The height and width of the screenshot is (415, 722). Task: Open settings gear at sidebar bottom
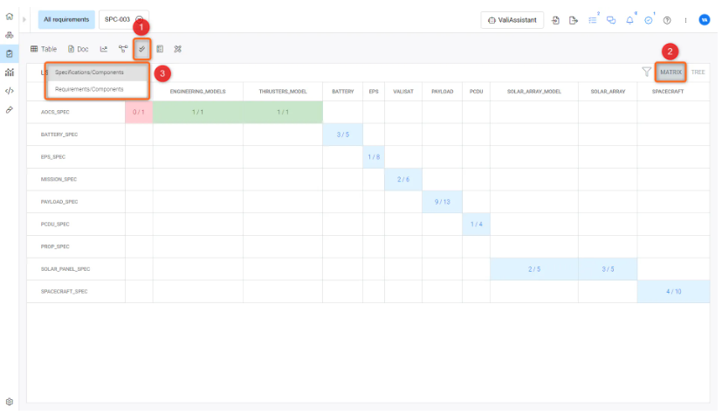tap(10, 402)
